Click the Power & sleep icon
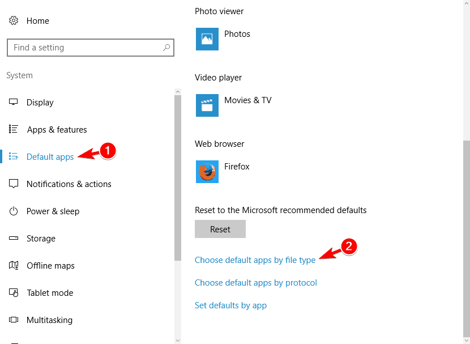This screenshot has height=344, width=470. coord(14,211)
